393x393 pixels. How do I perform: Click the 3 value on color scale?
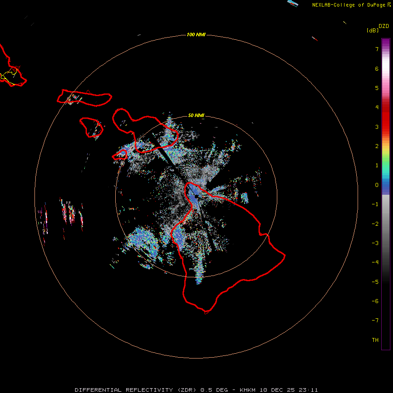pos(377,127)
